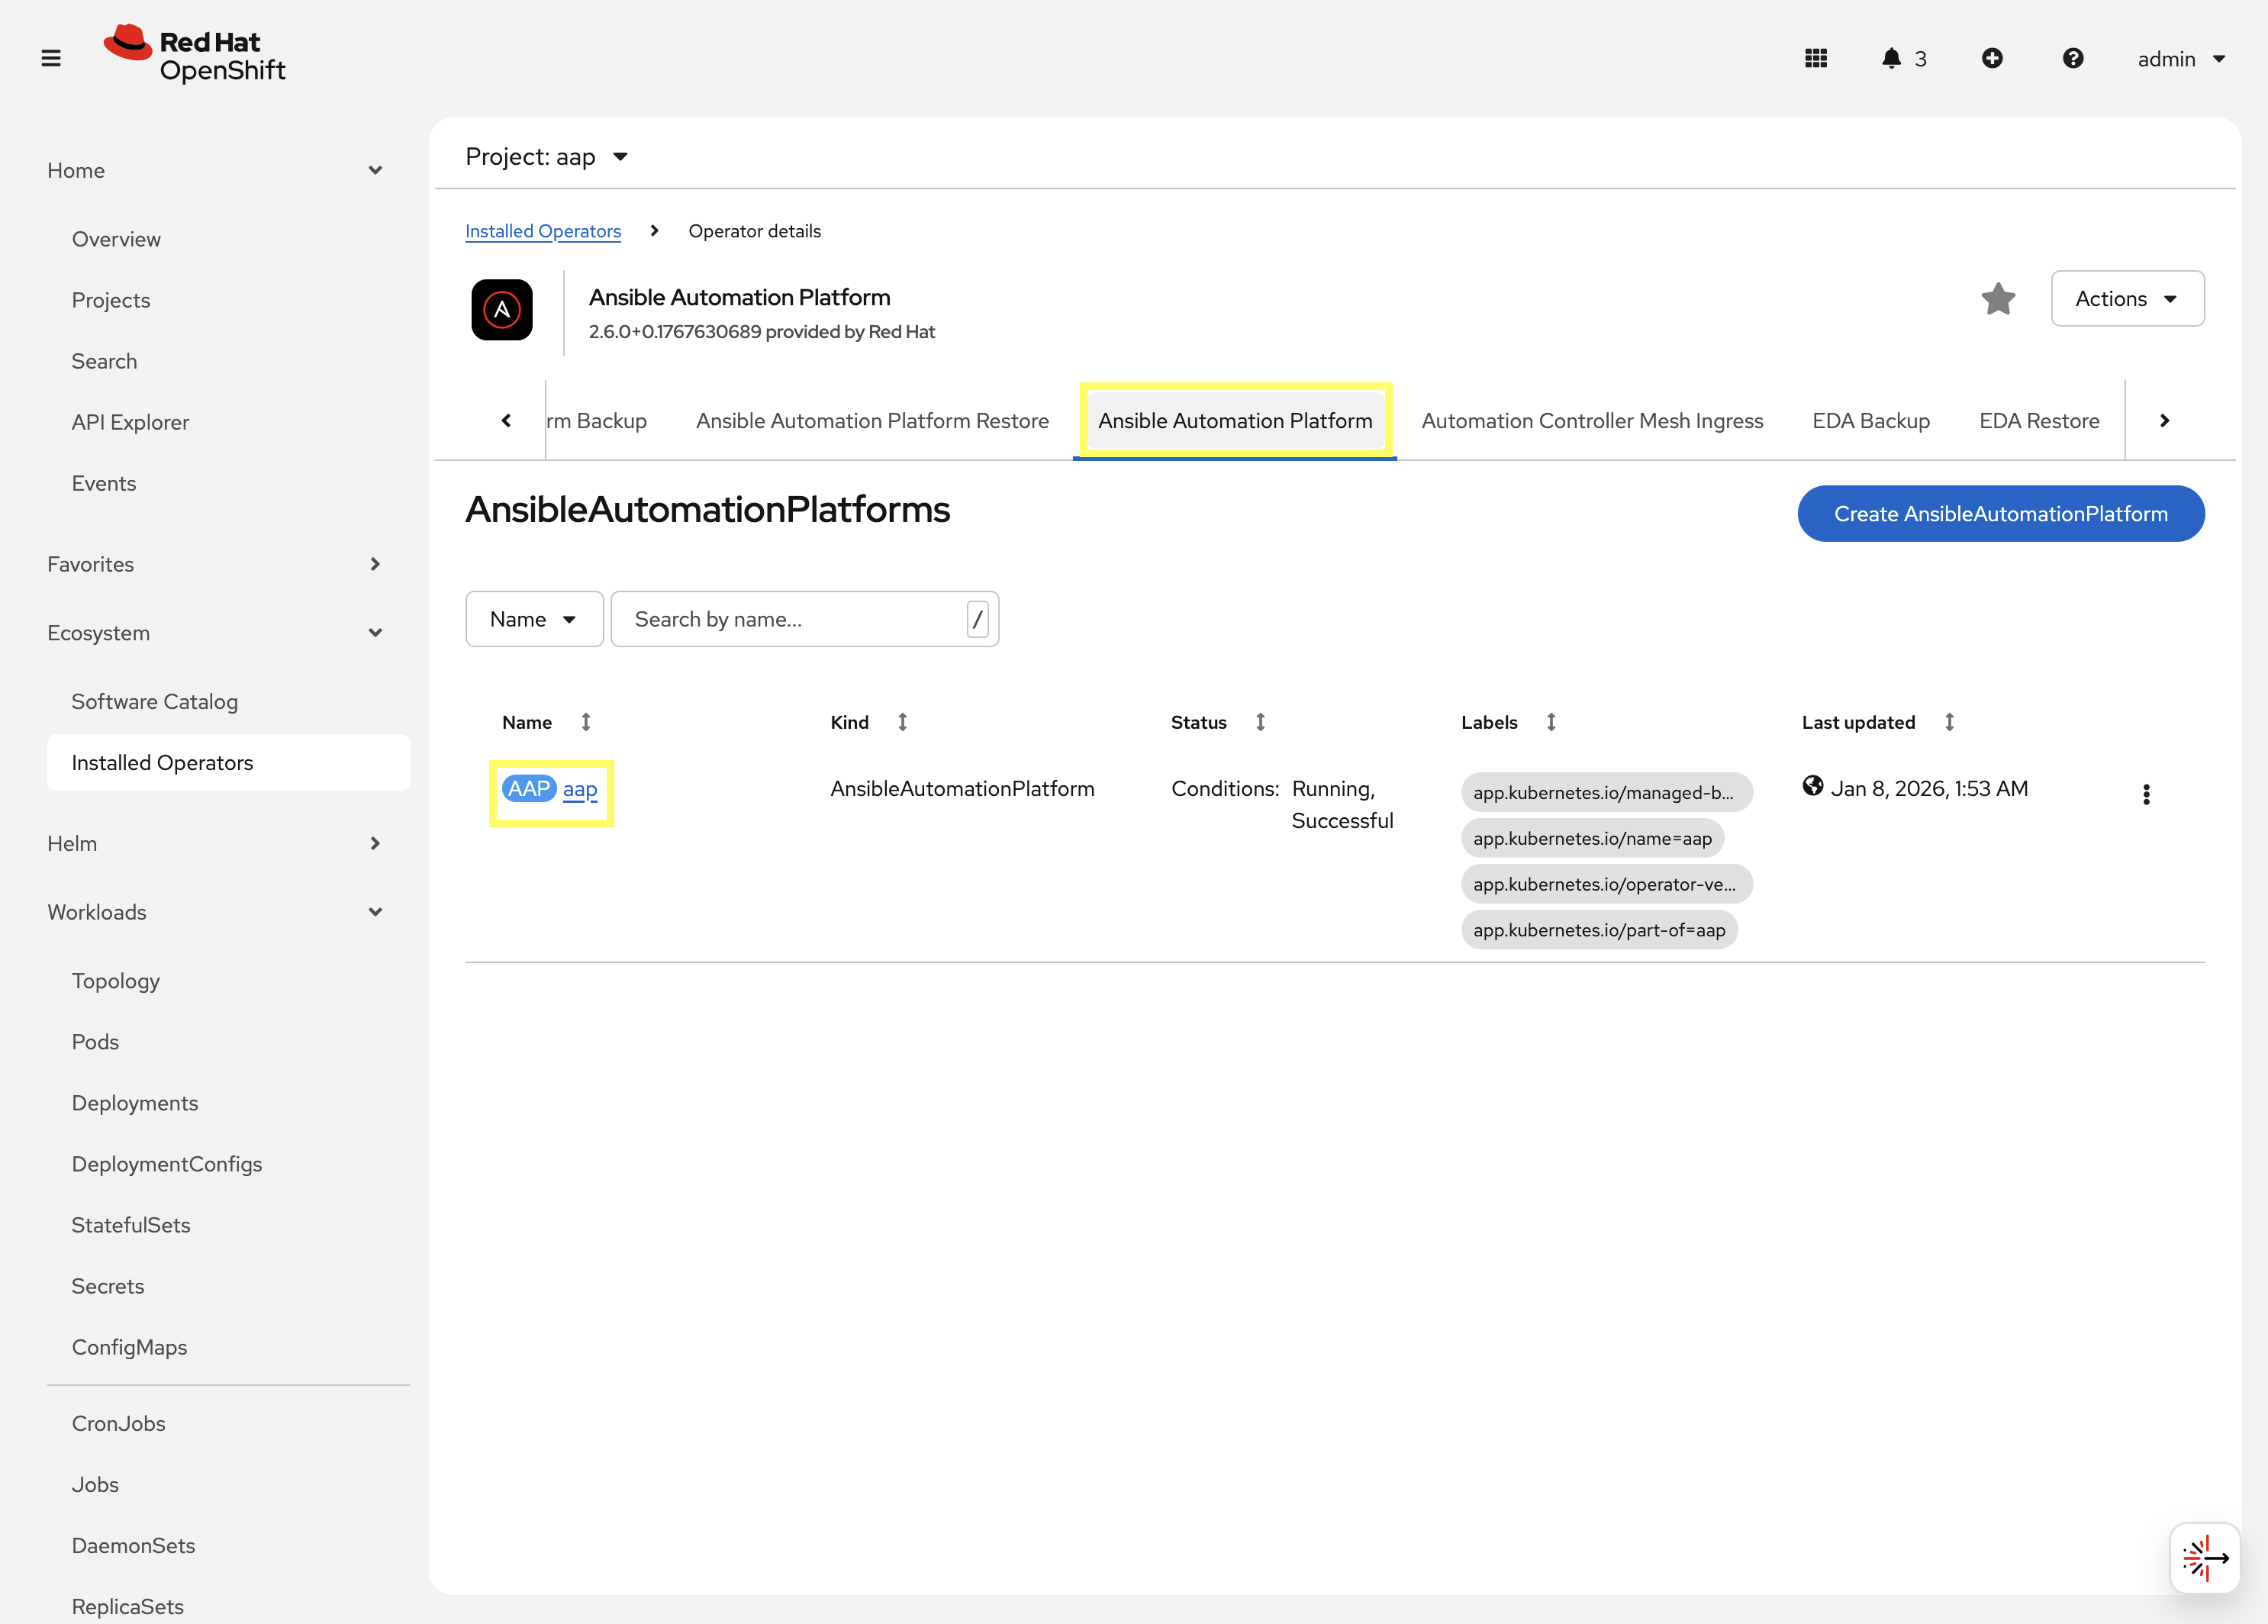Image resolution: width=2268 pixels, height=1624 pixels.
Task: Open the kebab menu on the aap row
Action: point(2146,794)
